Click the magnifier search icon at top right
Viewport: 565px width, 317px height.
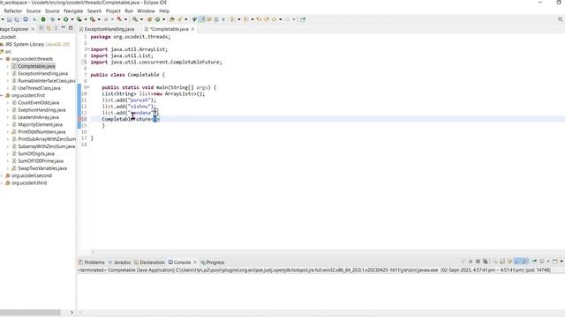click(x=561, y=19)
